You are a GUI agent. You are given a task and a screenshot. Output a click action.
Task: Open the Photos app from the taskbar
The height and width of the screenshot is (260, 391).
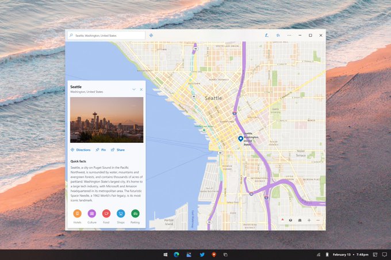(189, 254)
